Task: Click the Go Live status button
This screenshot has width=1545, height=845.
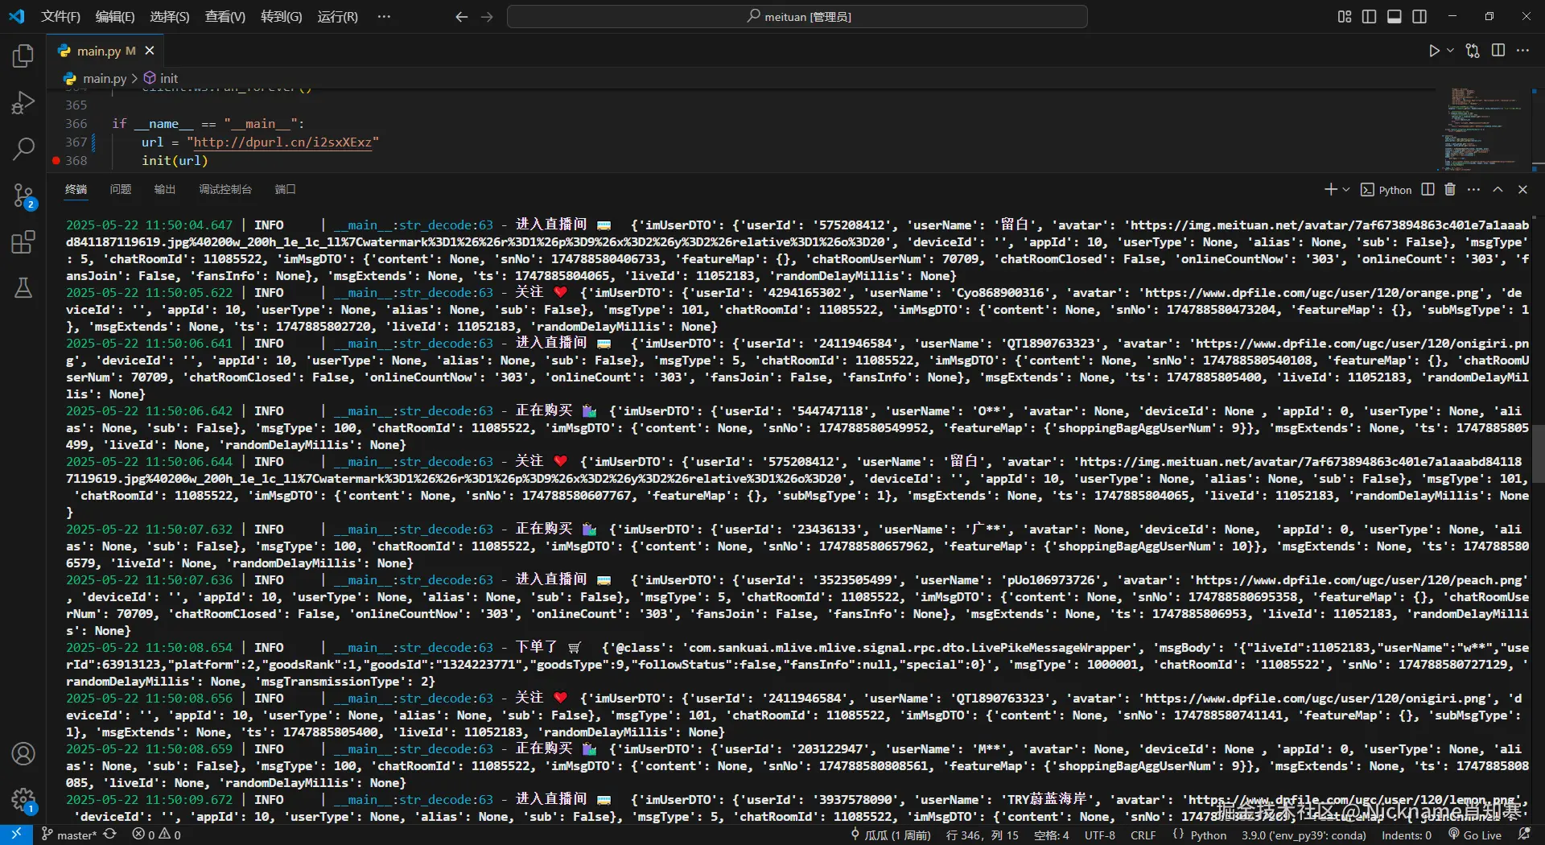Action: pyautogui.click(x=1475, y=835)
